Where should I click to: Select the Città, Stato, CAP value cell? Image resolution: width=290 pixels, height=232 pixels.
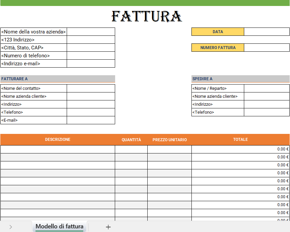91,47
